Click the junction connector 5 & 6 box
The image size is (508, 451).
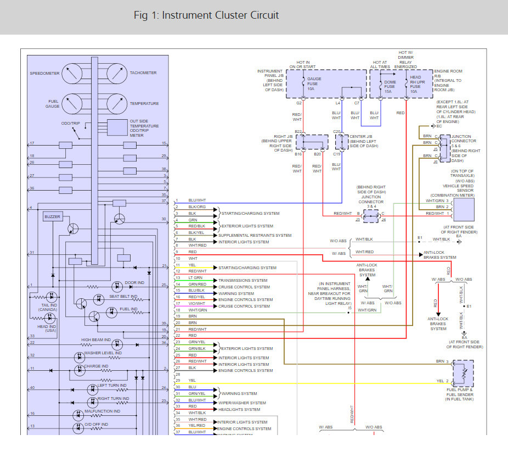pos(445,149)
